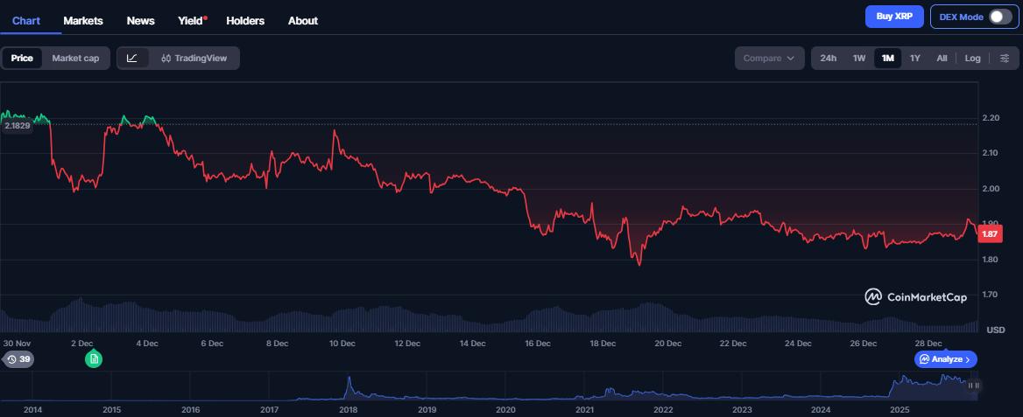This screenshot has width=1023, height=417.
Task: Switch to the TradingView candlestick chart
Action: 194,59
